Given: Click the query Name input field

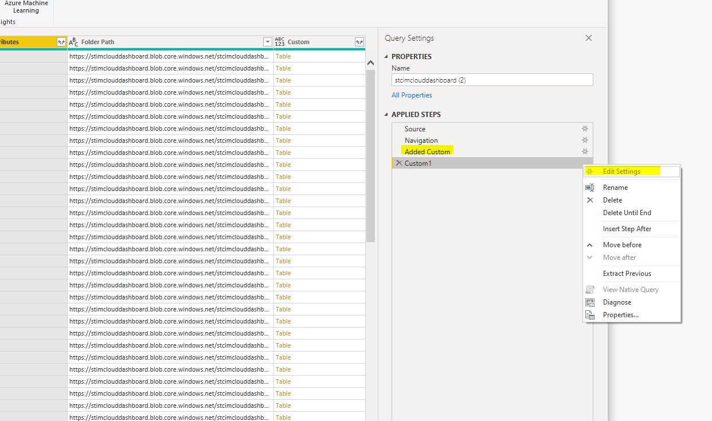Looking at the screenshot, I should (x=492, y=80).
